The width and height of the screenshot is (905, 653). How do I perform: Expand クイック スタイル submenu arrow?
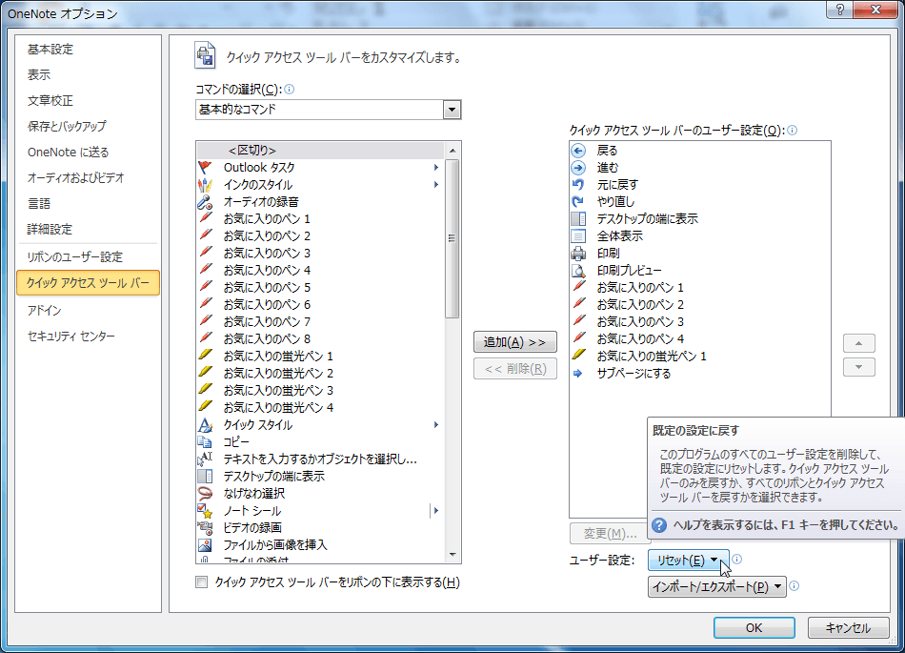[x=436, y=425]
